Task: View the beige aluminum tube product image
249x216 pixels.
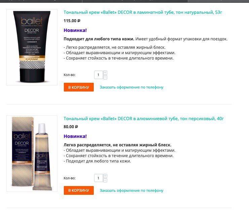Action: [32, 153]
